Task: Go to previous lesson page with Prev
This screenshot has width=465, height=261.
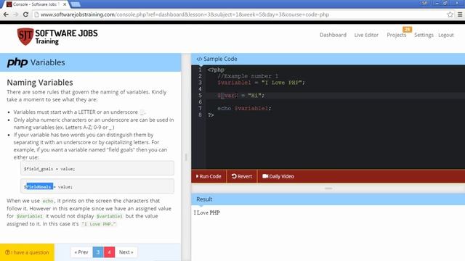Action: pos(81,252)
